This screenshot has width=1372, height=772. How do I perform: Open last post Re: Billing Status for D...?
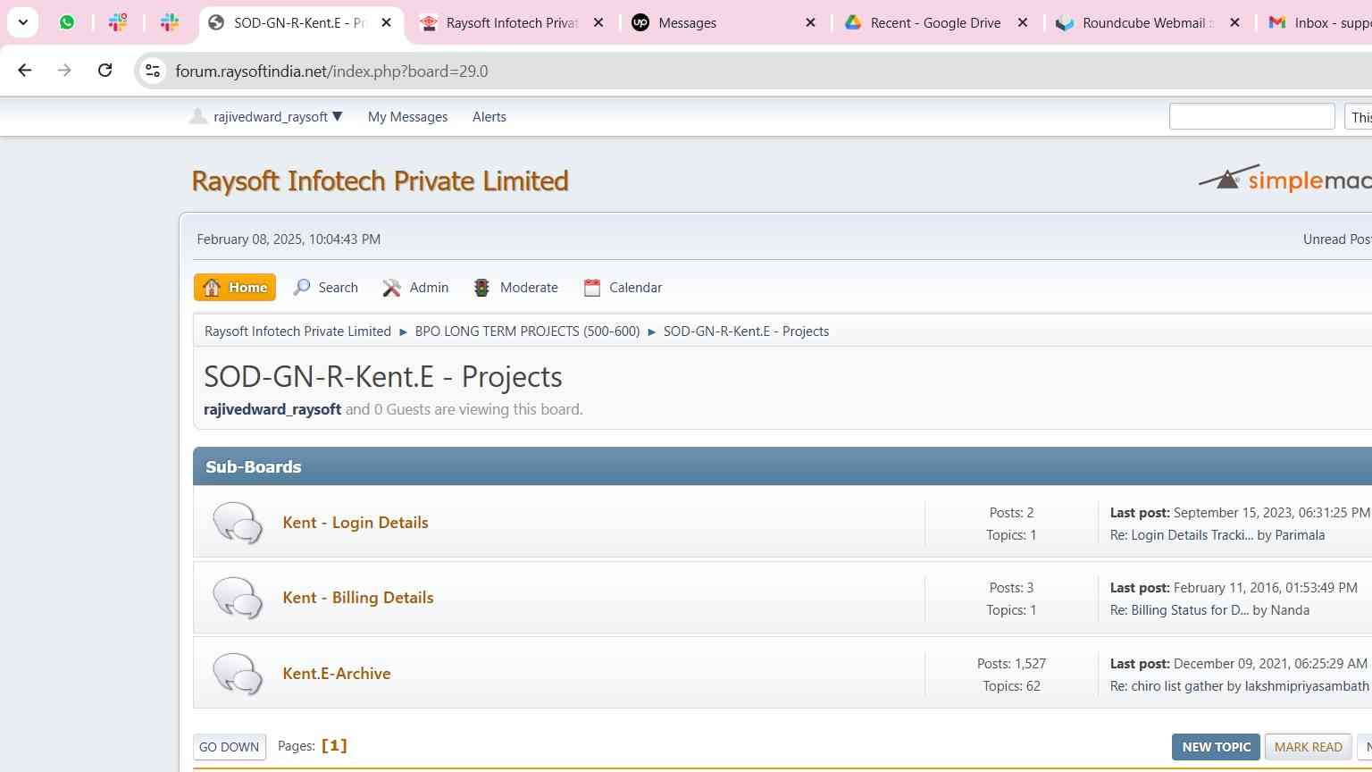tap(1179, 610)
